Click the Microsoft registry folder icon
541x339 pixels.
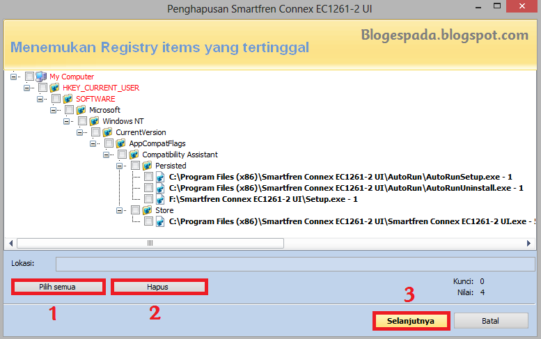81,110
